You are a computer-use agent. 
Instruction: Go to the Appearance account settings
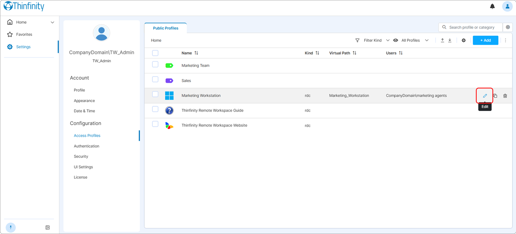84,101
